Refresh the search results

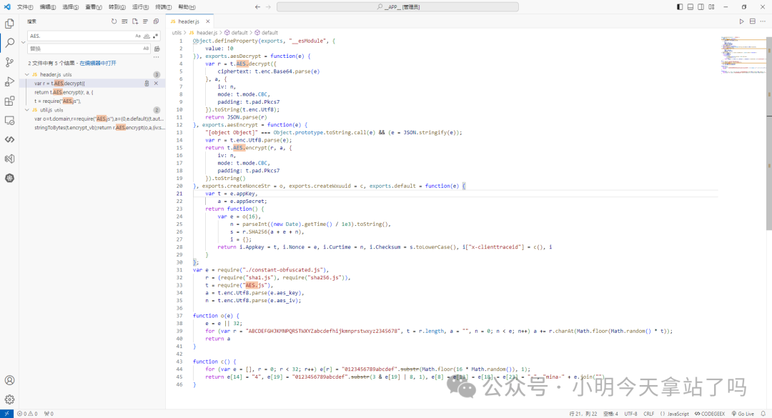(114, 21)
